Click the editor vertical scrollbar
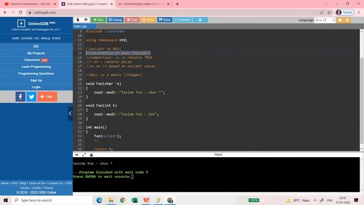The width and height of the screenshot is (364, 205). pos(362,90)
